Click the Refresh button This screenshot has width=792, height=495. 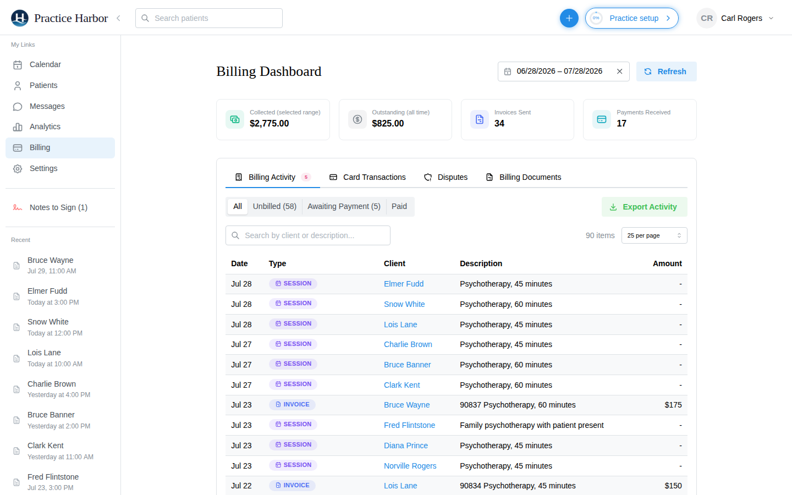666,71
